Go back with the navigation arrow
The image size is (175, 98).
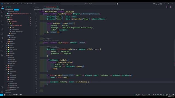point(56,4)
